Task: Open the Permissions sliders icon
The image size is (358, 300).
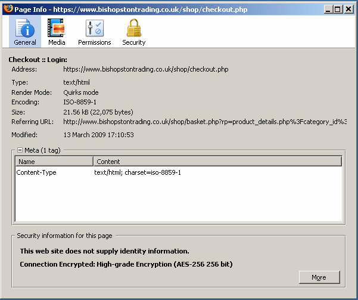Action: click(x=95, y=28)
